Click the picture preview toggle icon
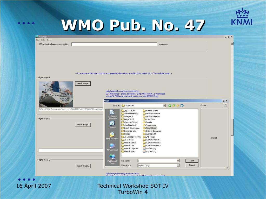 [x=225, y=105]
